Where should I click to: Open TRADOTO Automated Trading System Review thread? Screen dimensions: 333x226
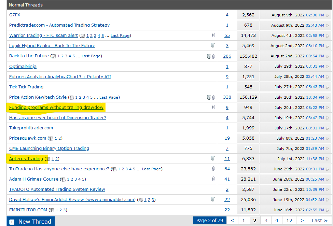57,189
